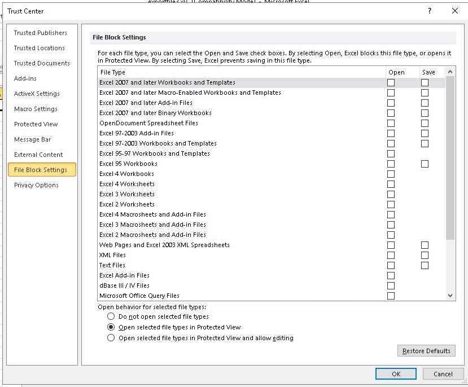The image size is (468, 387).
Task: Go to Add-ins settings
Action: click(25, 78)
